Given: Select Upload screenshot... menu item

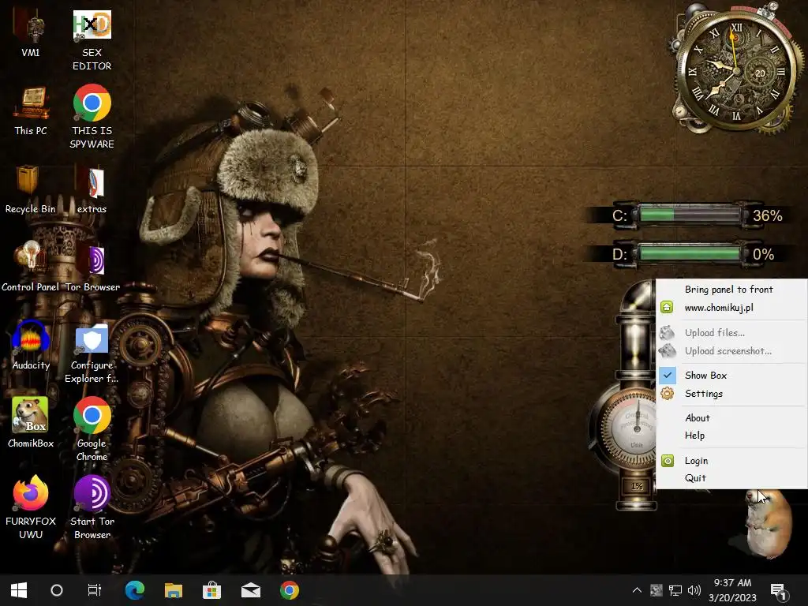Looking at the screenshot, I should (731, 351).
